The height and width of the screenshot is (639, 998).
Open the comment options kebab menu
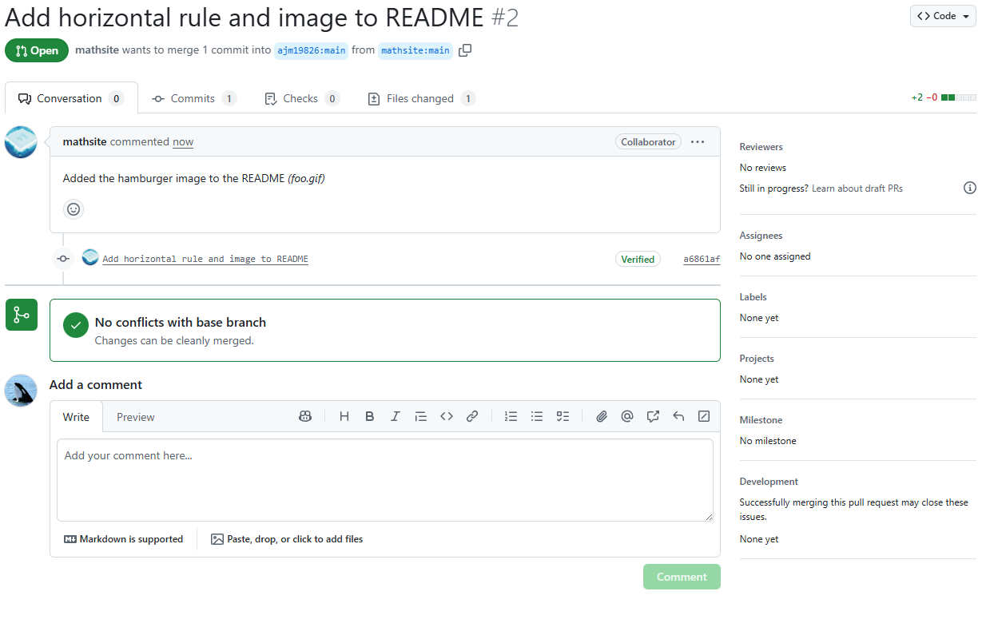pos(698,141)
